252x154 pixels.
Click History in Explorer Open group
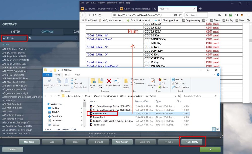pyautogui.click(x=163, y=87)
